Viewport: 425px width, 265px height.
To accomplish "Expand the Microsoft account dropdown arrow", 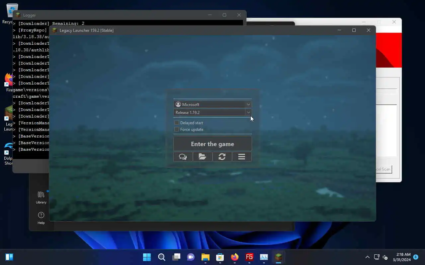I will pyautogui.click(x=248, y=104).
